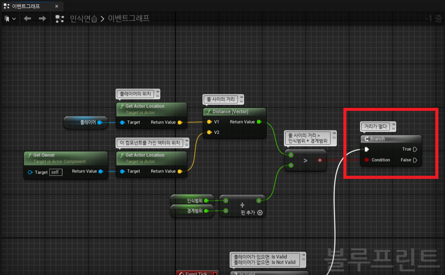Close the 이벤트그래프 tab
This screenshot has width=445, height=275.
pyautogui.click(x=57, y=6)
